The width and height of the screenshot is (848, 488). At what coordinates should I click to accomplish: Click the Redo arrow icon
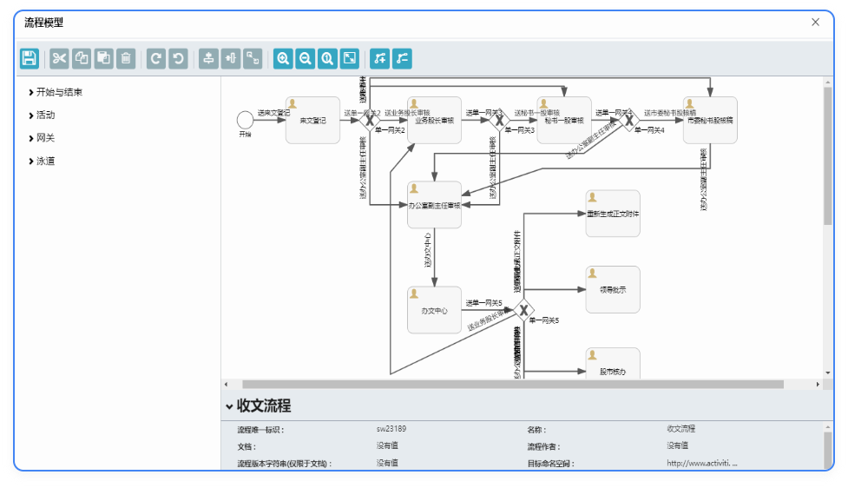tap(156, 58)
